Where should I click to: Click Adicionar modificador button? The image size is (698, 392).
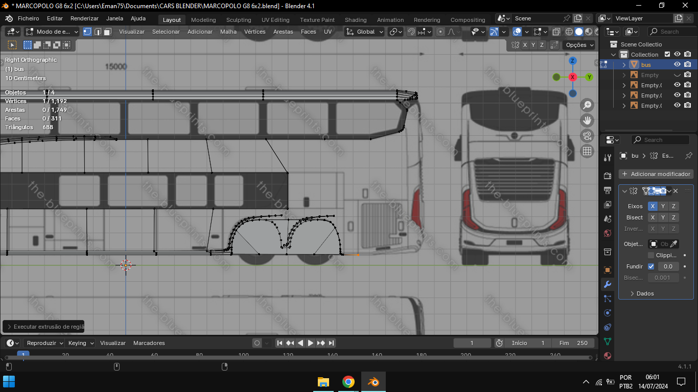coord(656,174)
